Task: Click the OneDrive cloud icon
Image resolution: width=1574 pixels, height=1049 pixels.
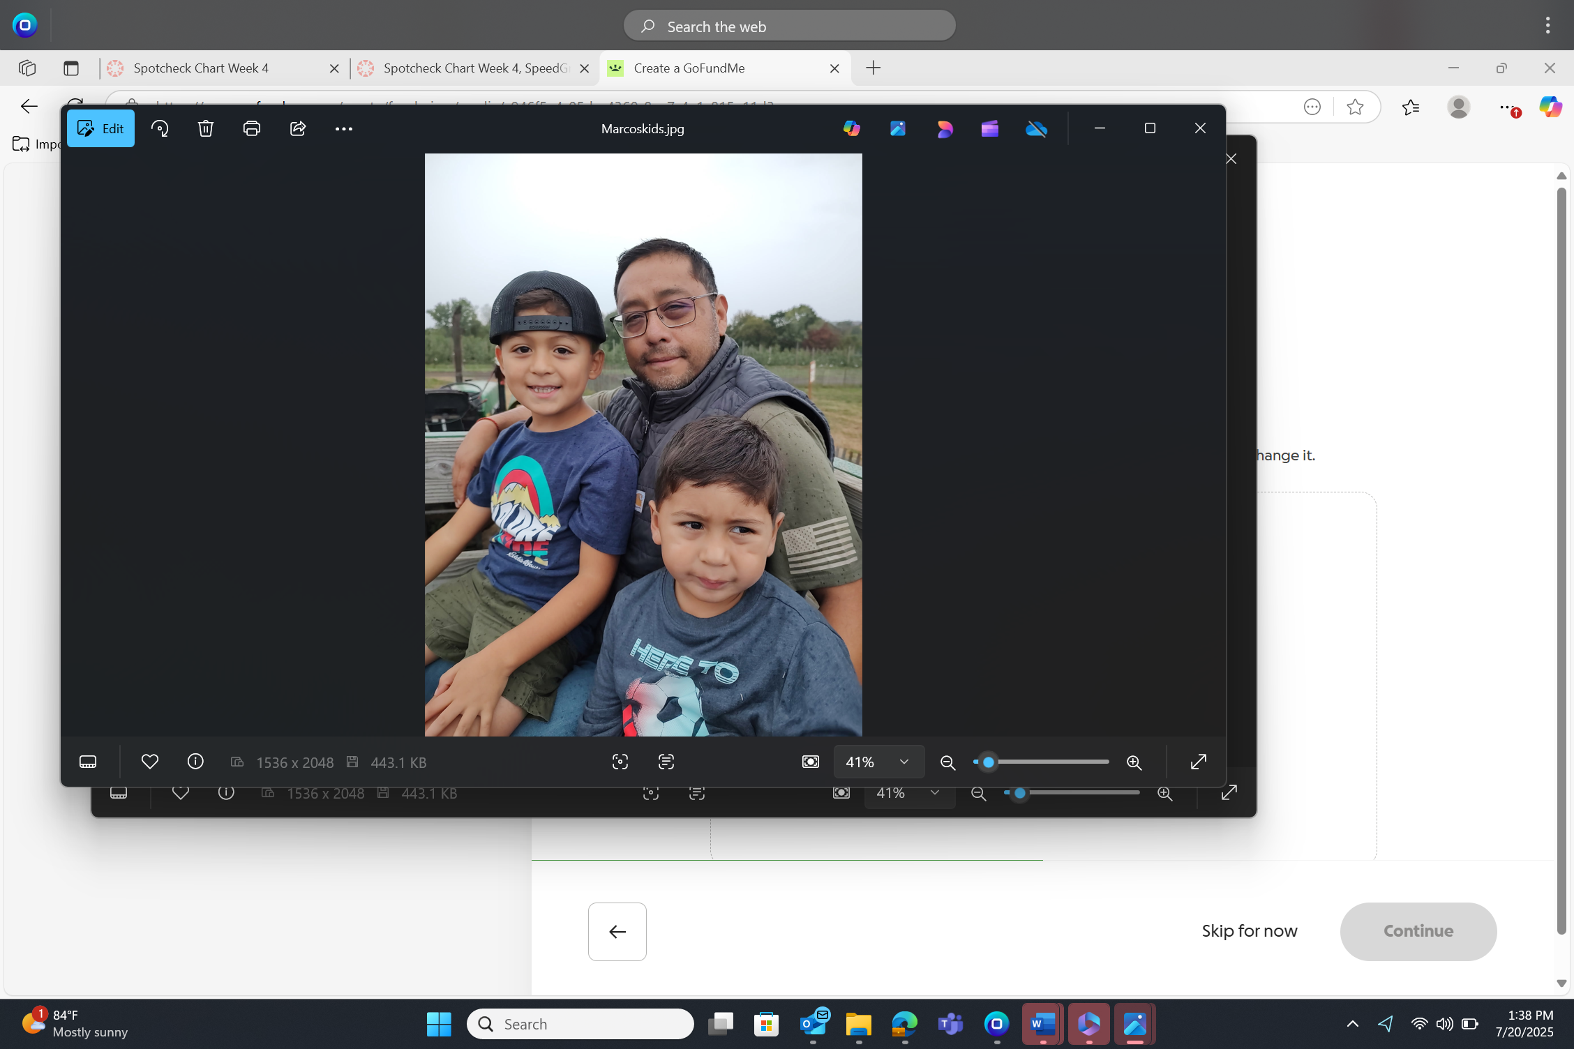Action: point(1036,128)
